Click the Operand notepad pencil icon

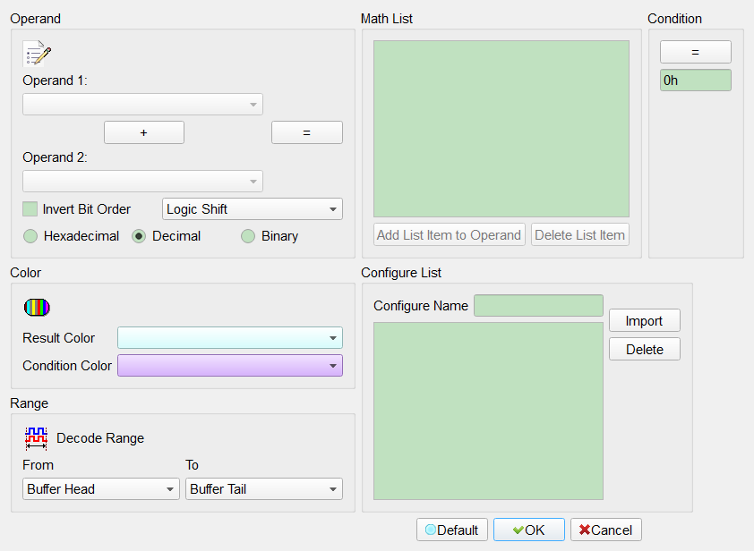click(x=37, y=54)
